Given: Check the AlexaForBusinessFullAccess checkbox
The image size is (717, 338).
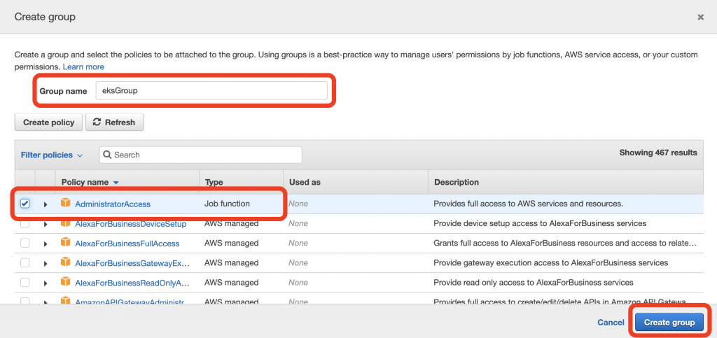Looking at the screenshot, I should click(25, 243).
